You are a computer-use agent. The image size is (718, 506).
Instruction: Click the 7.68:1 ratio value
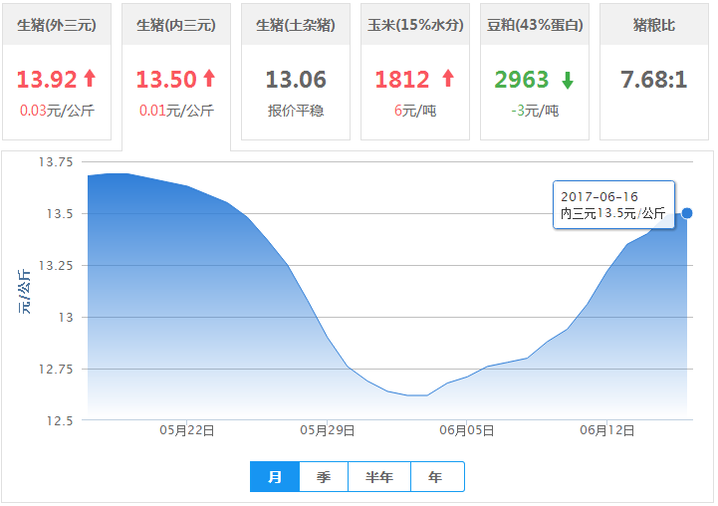[653, 80]
